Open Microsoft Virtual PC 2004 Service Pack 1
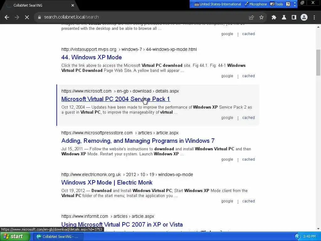Screen dimensions: 321x241 116,99
